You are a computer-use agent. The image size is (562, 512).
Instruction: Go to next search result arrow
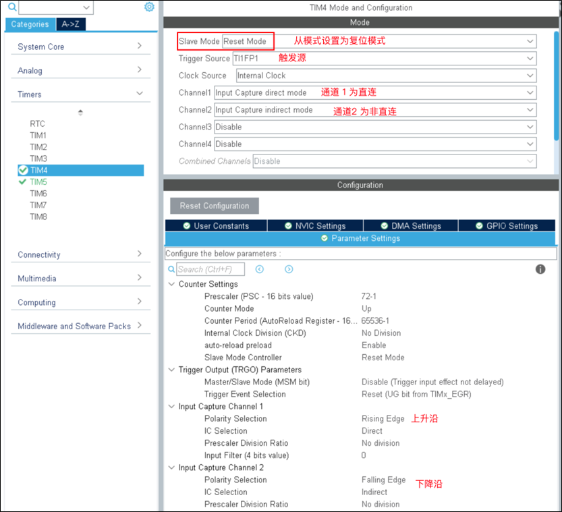pyautogui.click(x=289, y=269)
